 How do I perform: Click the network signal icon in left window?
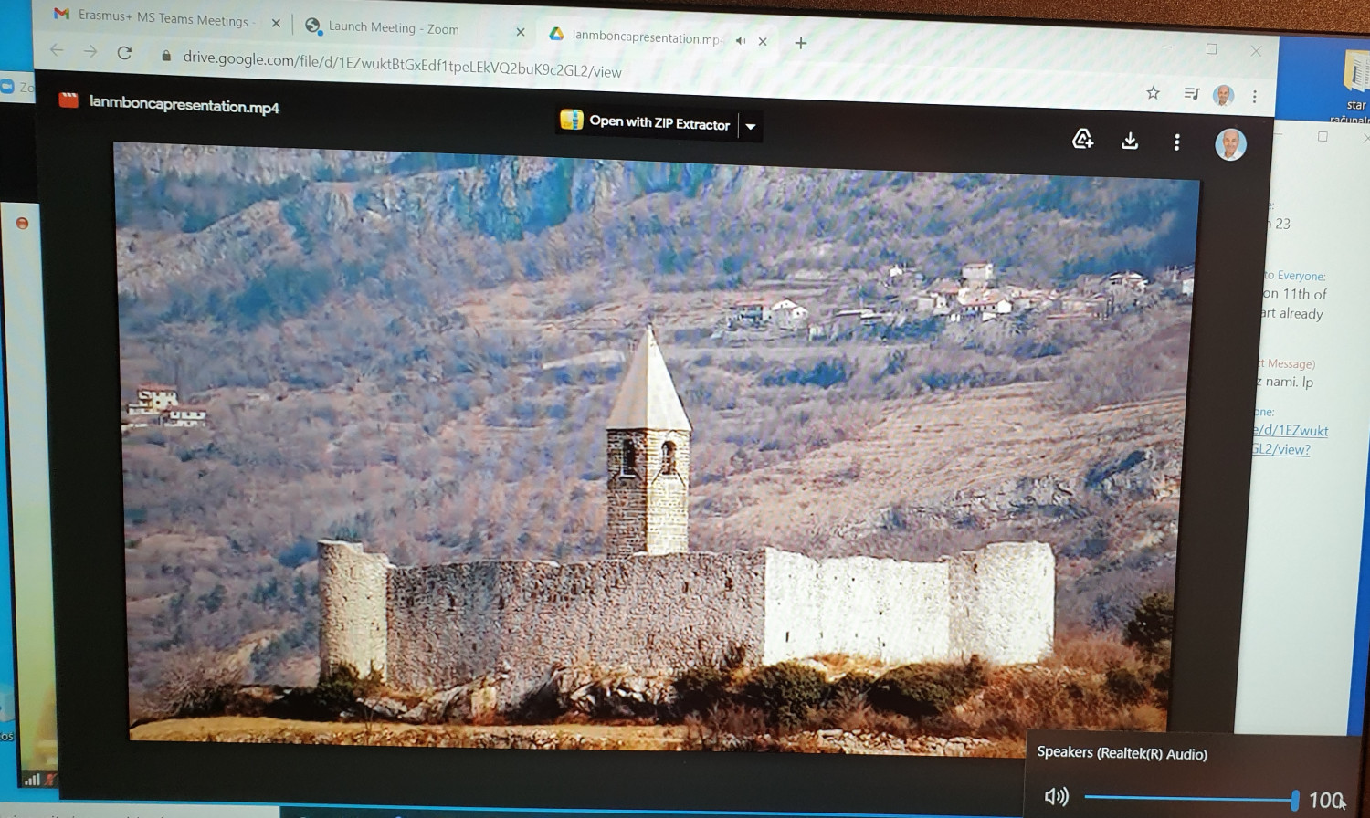pos(32,780)
